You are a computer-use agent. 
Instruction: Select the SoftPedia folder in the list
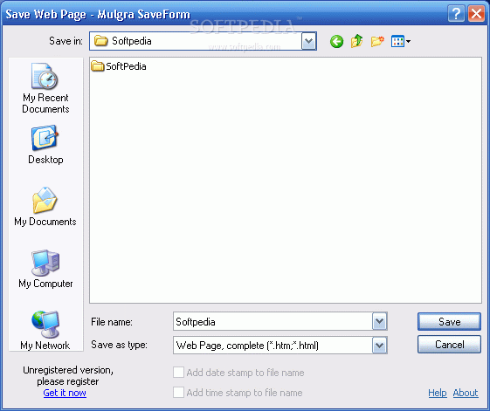click(x=119, y=66)
